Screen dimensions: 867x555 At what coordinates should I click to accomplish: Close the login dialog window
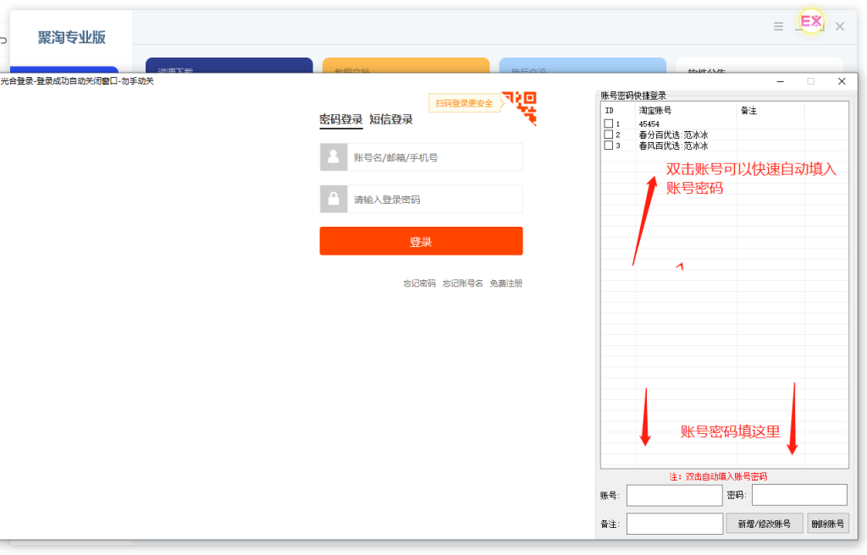click(842, 81)
